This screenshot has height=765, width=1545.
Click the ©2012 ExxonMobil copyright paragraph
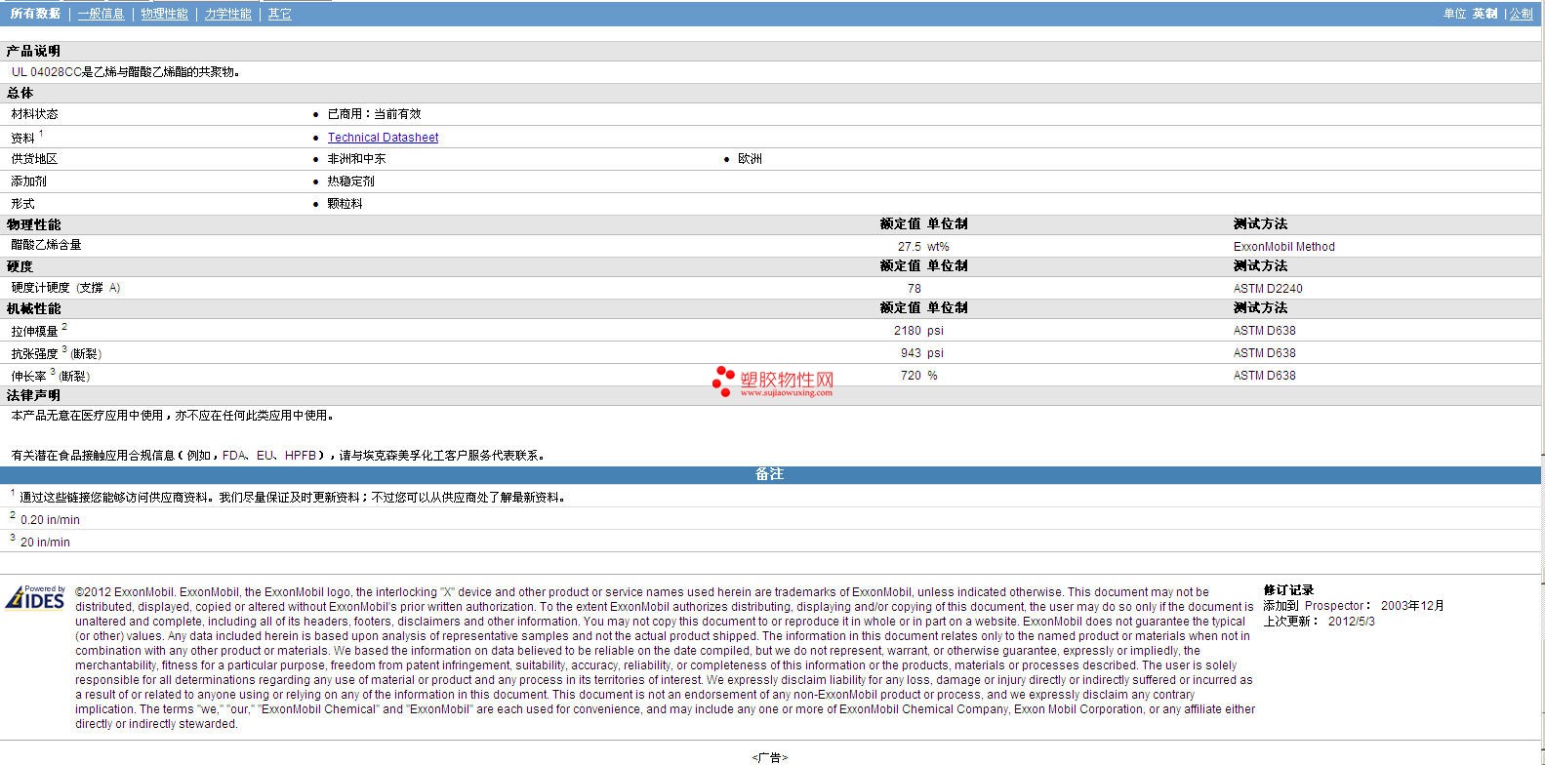click(666, 658)
